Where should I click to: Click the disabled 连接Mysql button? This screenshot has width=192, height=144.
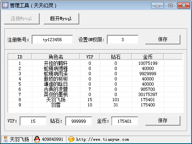22,19
